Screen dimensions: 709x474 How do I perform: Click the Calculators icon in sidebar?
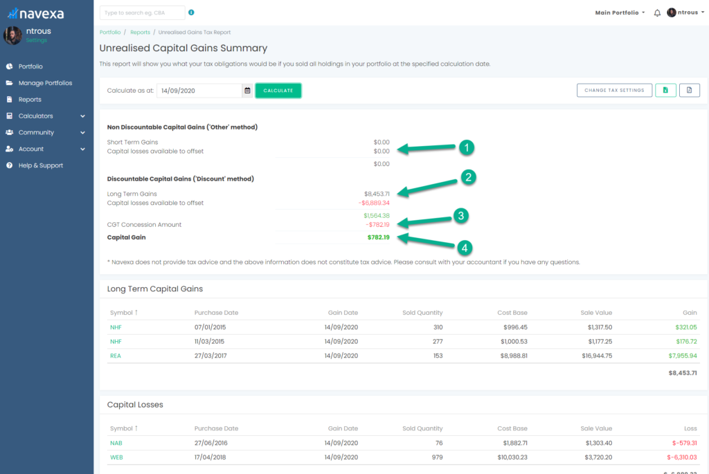click(x=9, y=116)
